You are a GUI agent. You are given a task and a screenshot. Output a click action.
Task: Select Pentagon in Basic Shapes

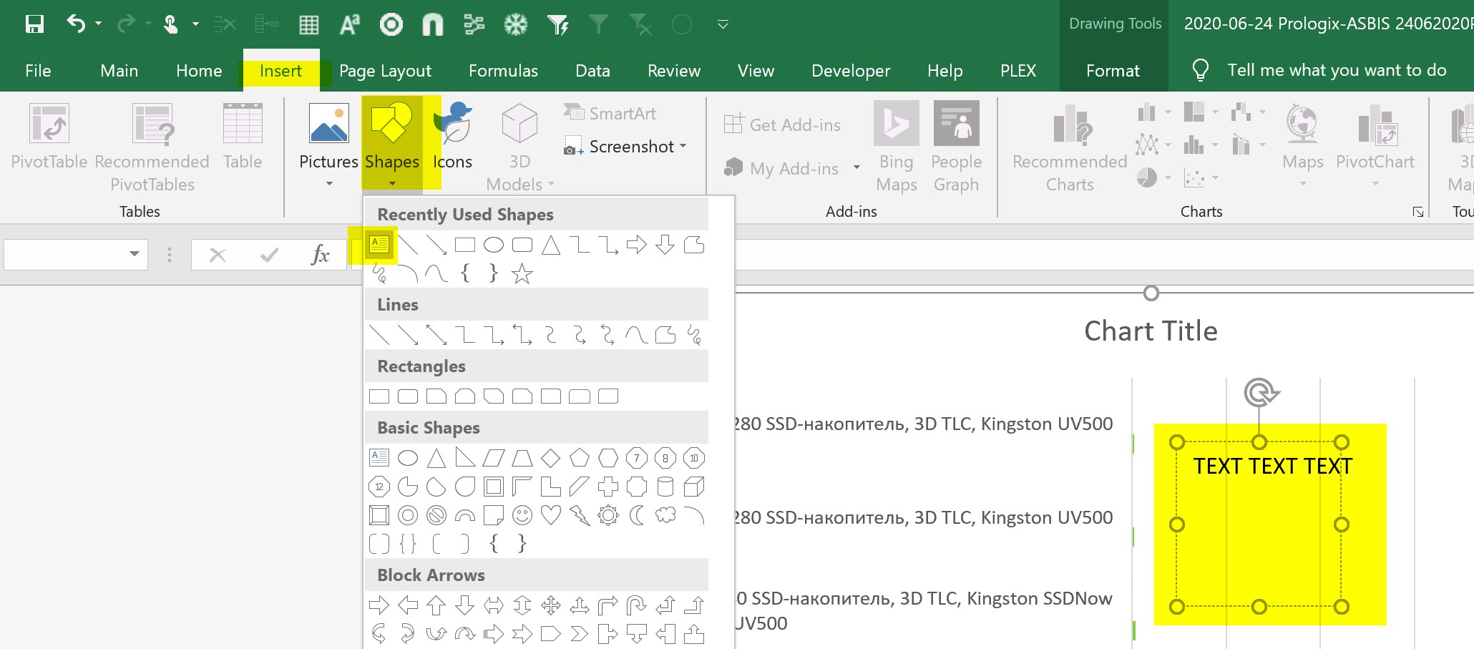point(580,458)
